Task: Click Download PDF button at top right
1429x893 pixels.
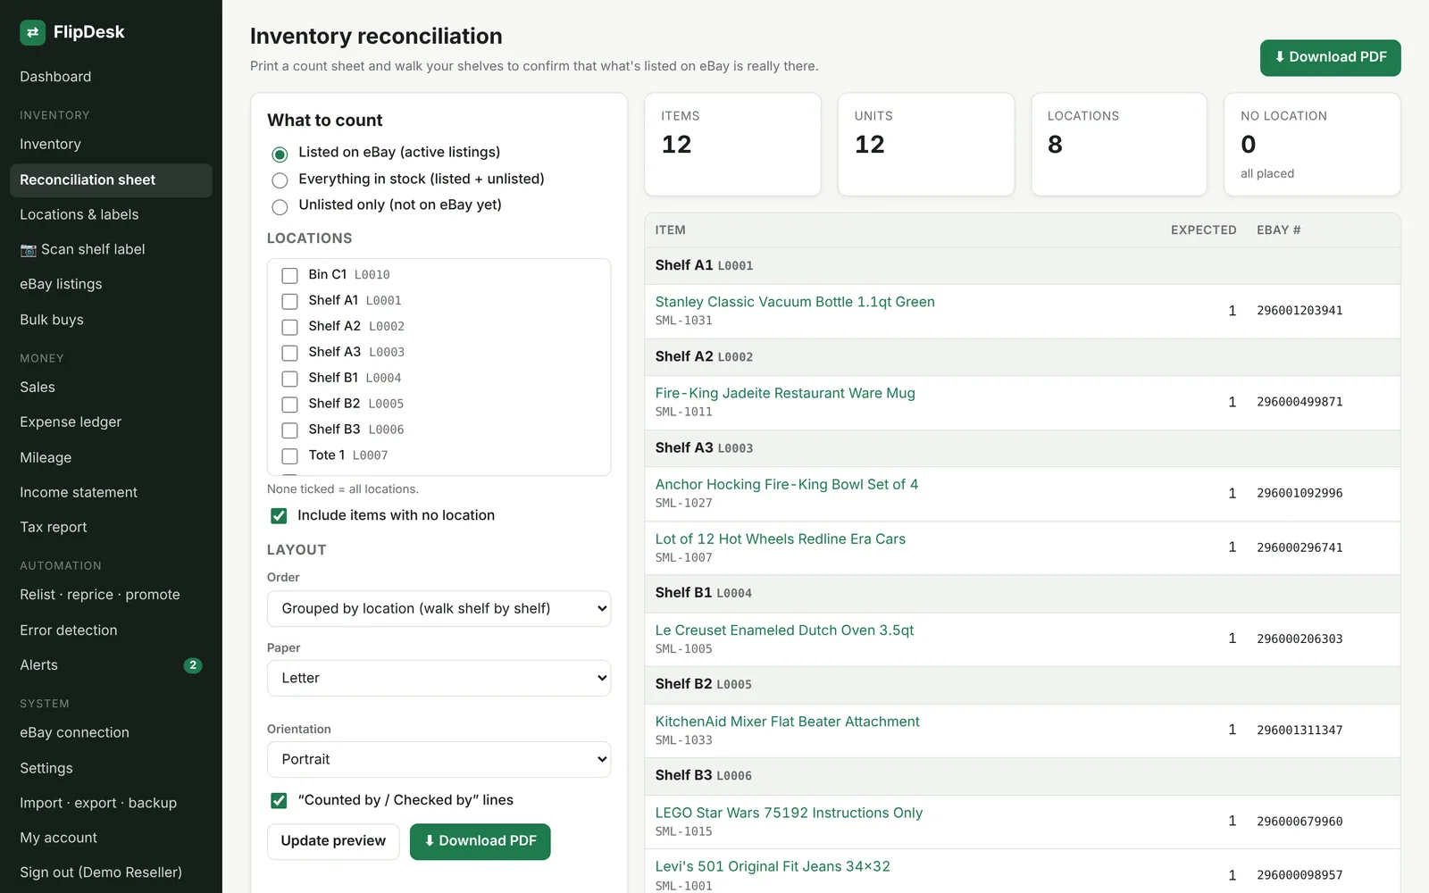Action: click(x=1330, y=57)
